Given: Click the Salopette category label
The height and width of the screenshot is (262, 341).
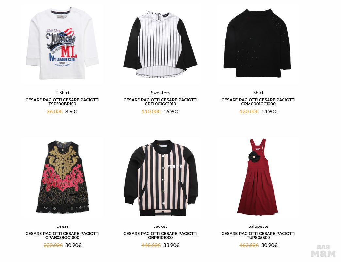Looking at the screenshot, I should click(x=258, y=226).
